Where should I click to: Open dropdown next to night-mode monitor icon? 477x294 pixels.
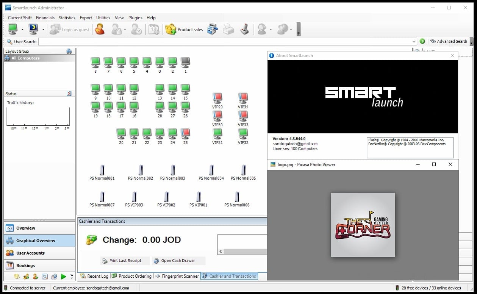click(x=43, y=30)
